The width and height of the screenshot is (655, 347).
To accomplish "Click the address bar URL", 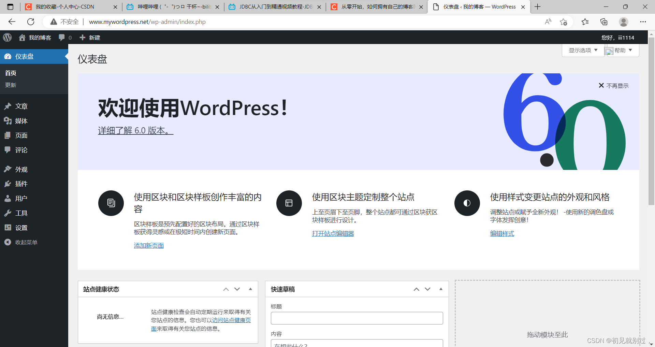I will coord(147,22).
